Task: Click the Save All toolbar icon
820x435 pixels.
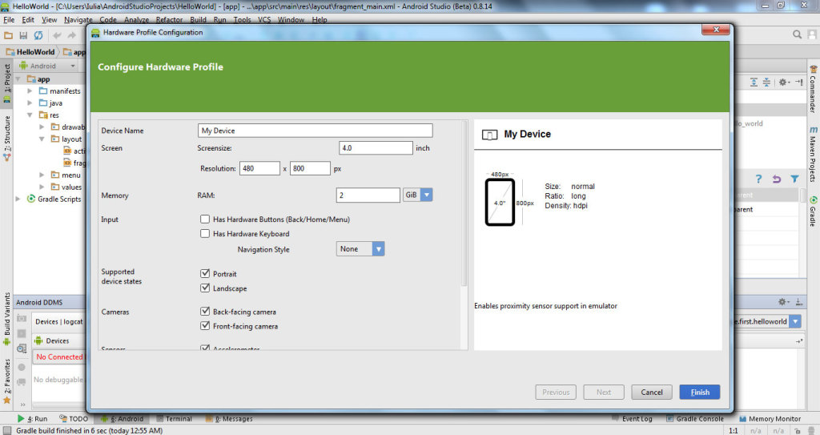Action: tap(23, 35)
